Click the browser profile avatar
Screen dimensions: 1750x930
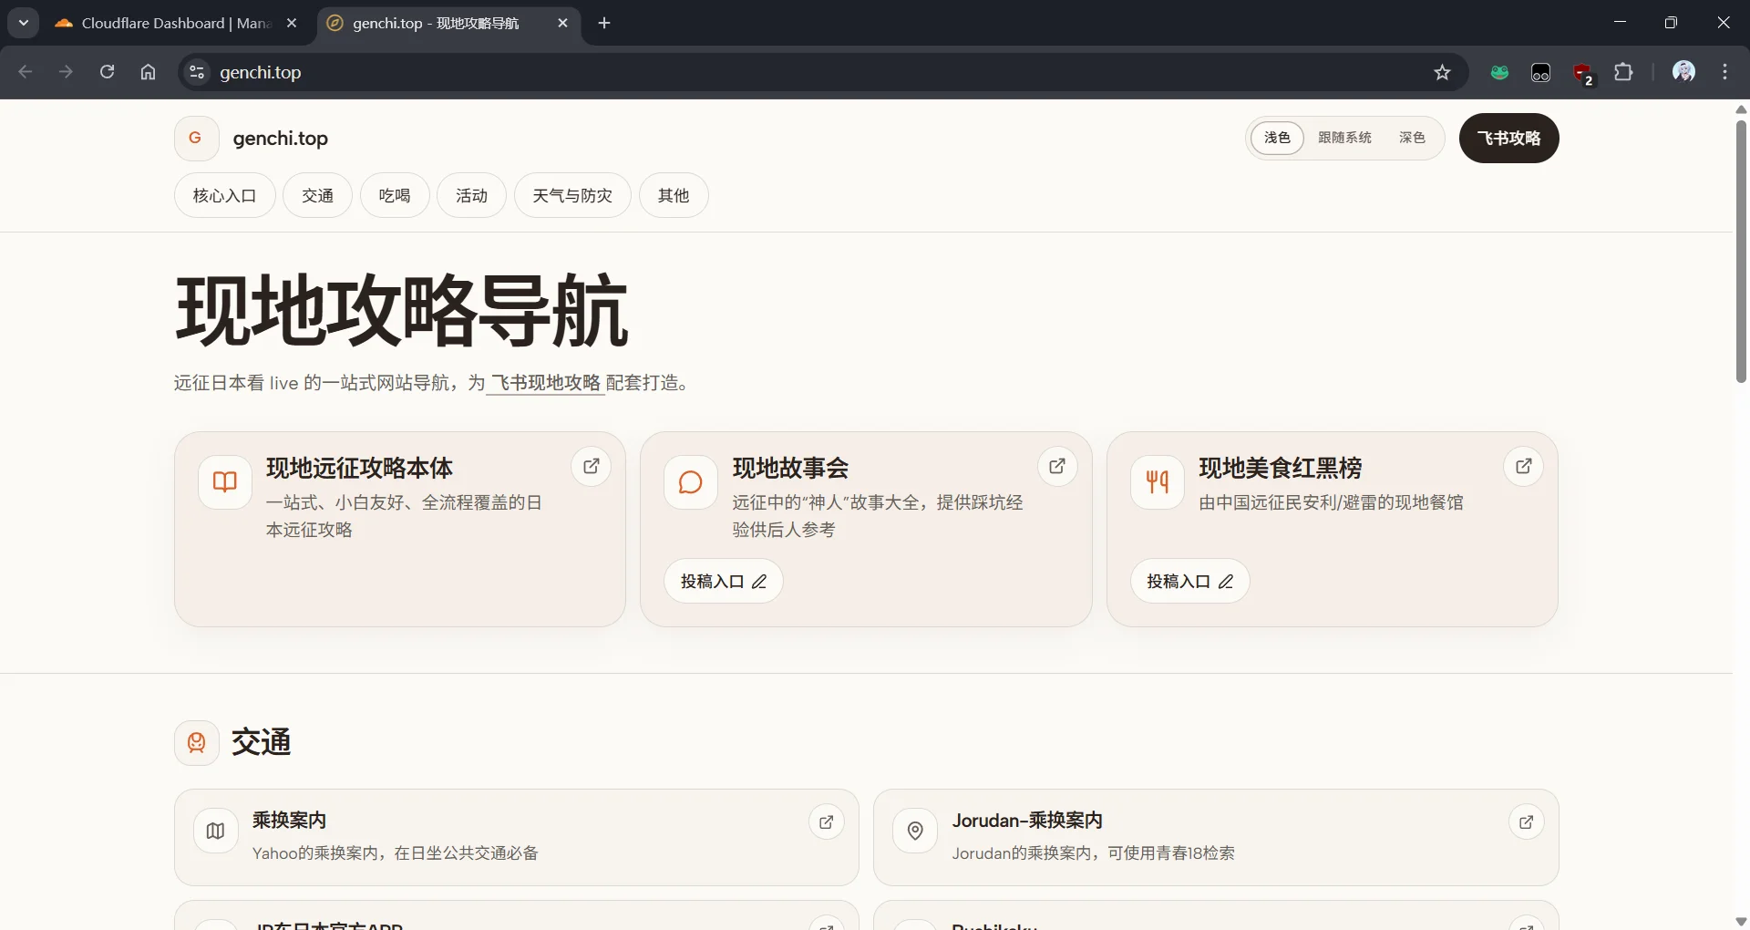click(x=1685, y=71)
